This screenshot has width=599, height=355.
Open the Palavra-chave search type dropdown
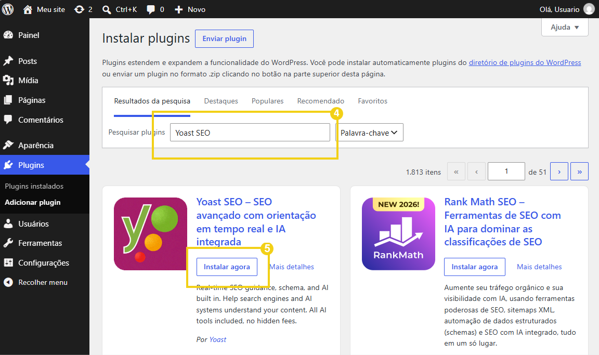pos(369,133)
